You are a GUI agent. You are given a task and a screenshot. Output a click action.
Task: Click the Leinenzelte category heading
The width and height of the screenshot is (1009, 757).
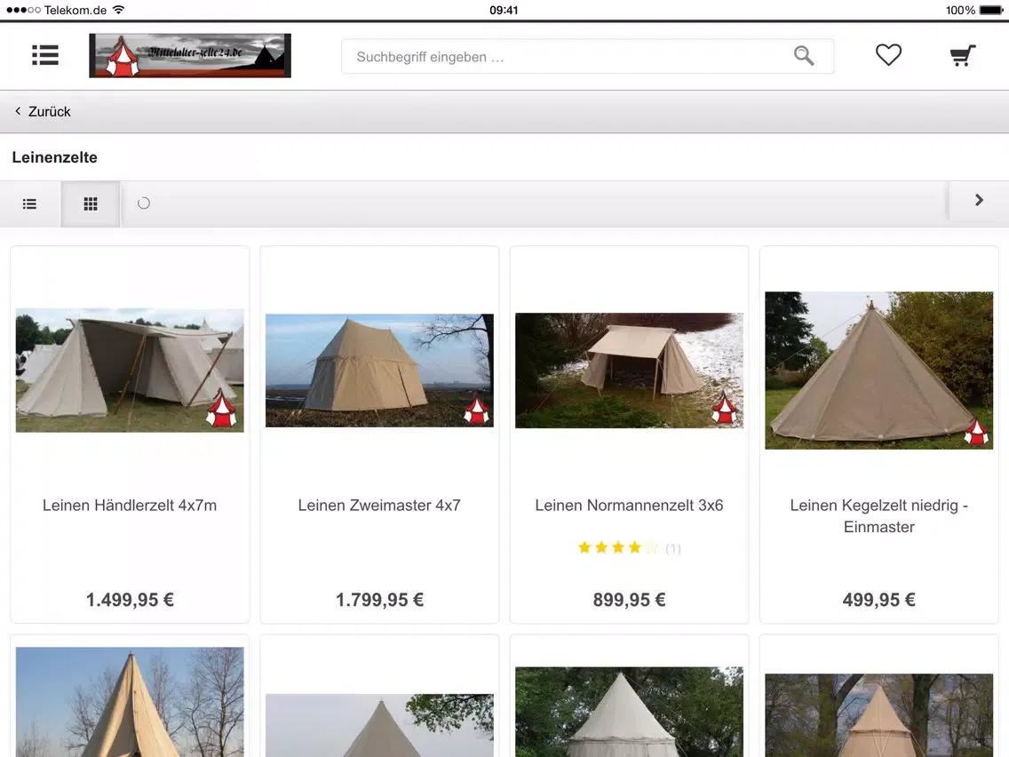pos(55,157)
